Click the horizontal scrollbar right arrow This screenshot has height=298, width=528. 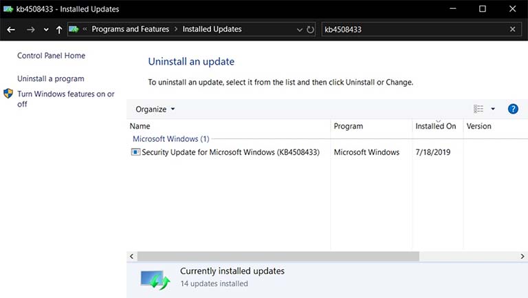coord(522,257)
